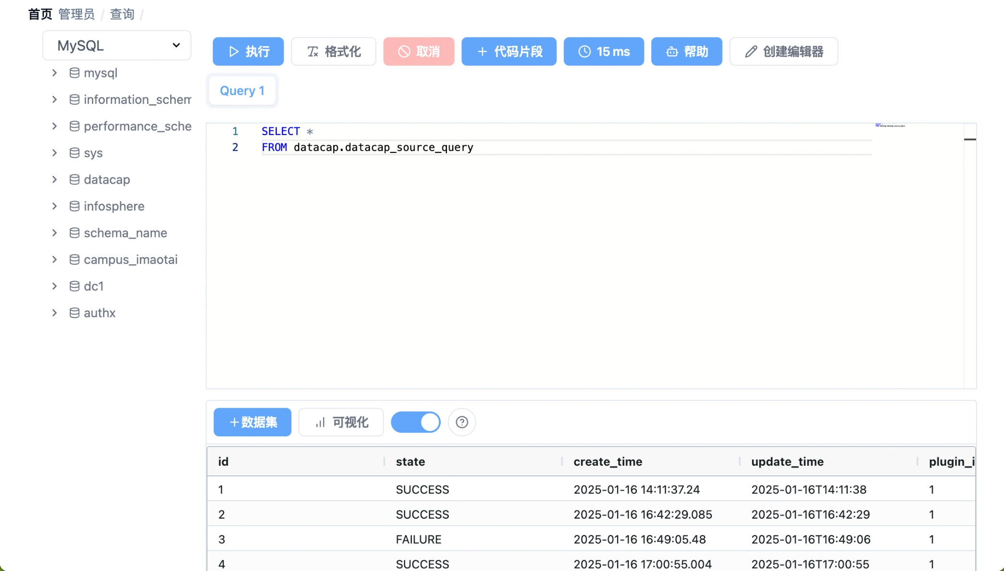
Task: Click the play icon on 执行 button
Action: pos(234,51)
